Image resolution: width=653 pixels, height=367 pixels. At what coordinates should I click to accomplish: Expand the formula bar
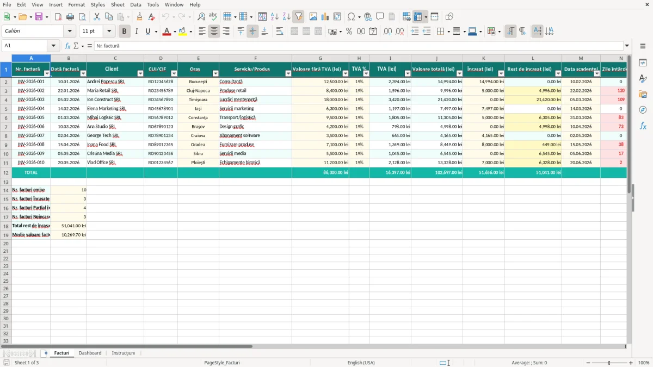coord(627,46)
